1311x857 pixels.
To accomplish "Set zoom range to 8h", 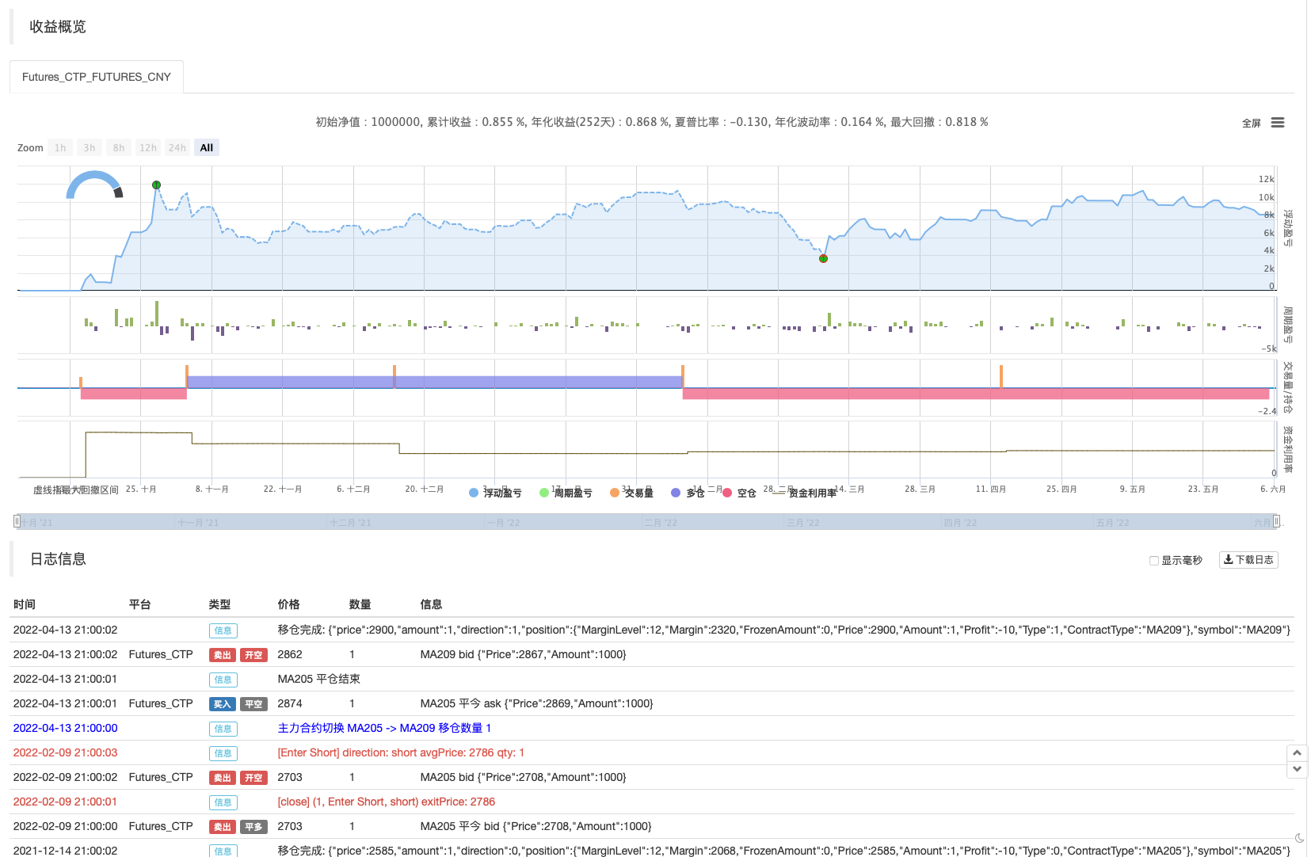I will click(119, 148).
